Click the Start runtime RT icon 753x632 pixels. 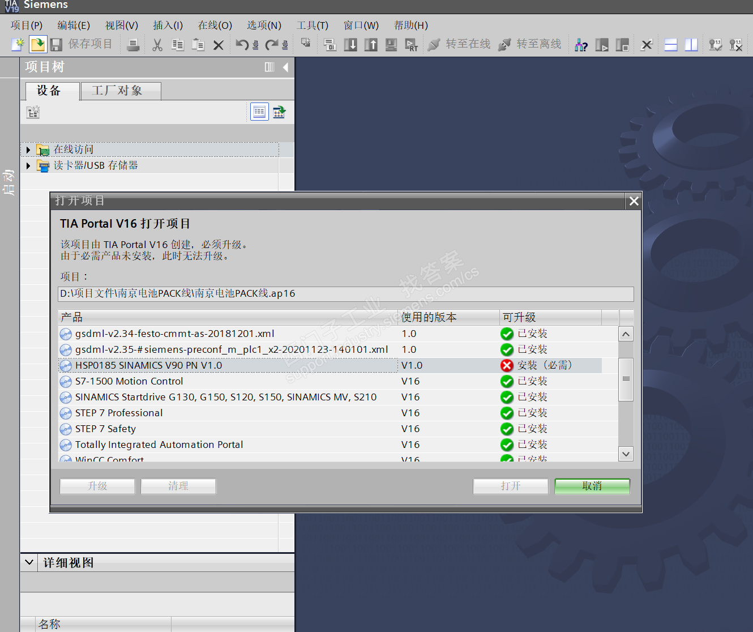click(412, 45)
